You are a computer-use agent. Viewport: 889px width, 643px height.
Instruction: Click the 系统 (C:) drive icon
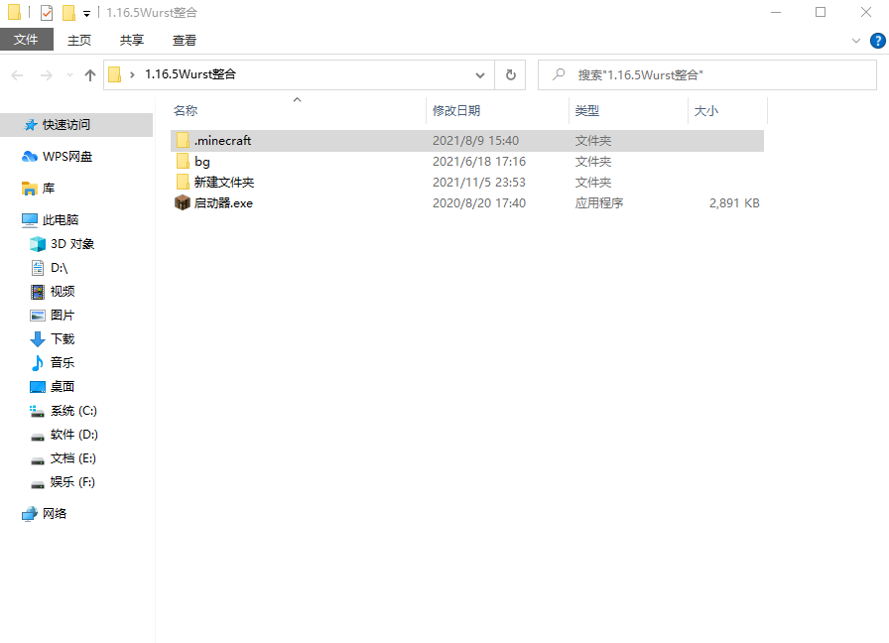(38, 411)
